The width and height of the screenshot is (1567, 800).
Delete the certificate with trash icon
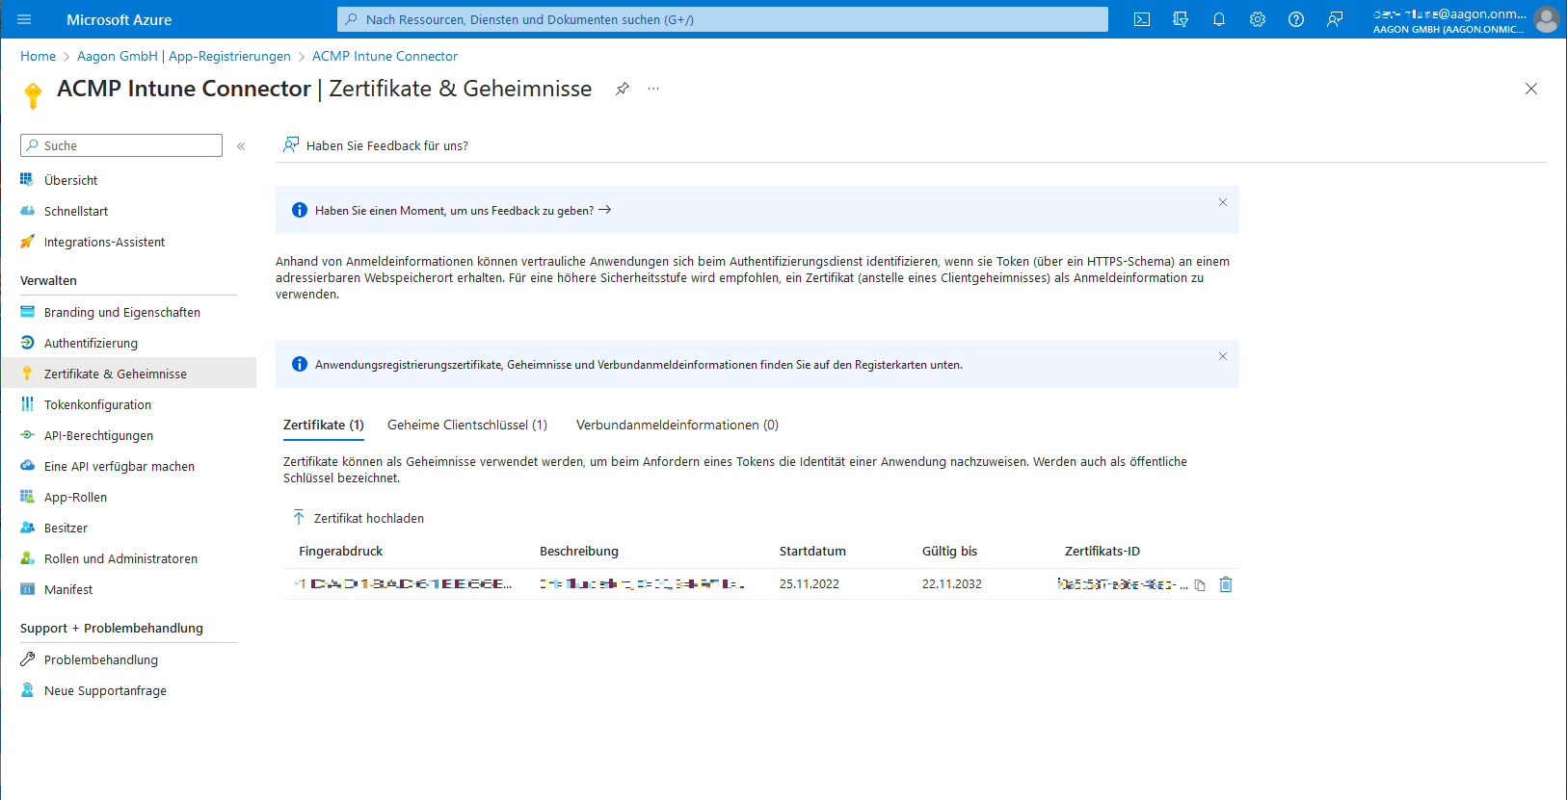1226,584
